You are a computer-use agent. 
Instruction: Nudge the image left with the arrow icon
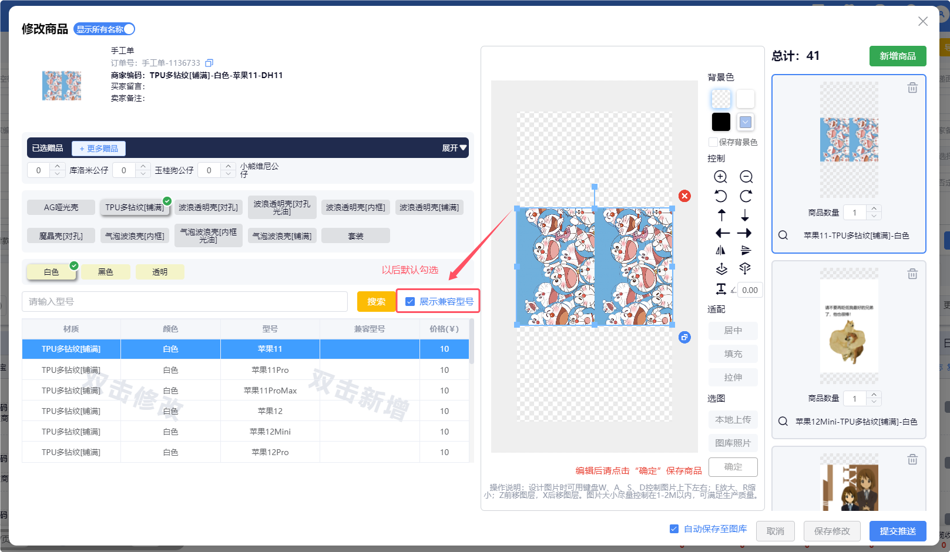tap(723, 233)
